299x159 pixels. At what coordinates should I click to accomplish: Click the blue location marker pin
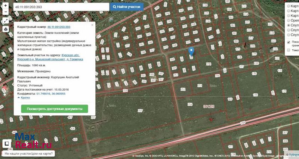[191, 52]
